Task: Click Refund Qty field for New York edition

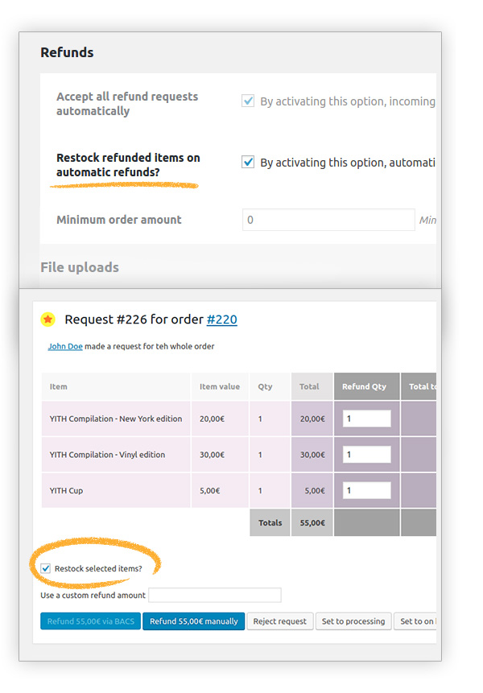Action: (x=366, y=419)
